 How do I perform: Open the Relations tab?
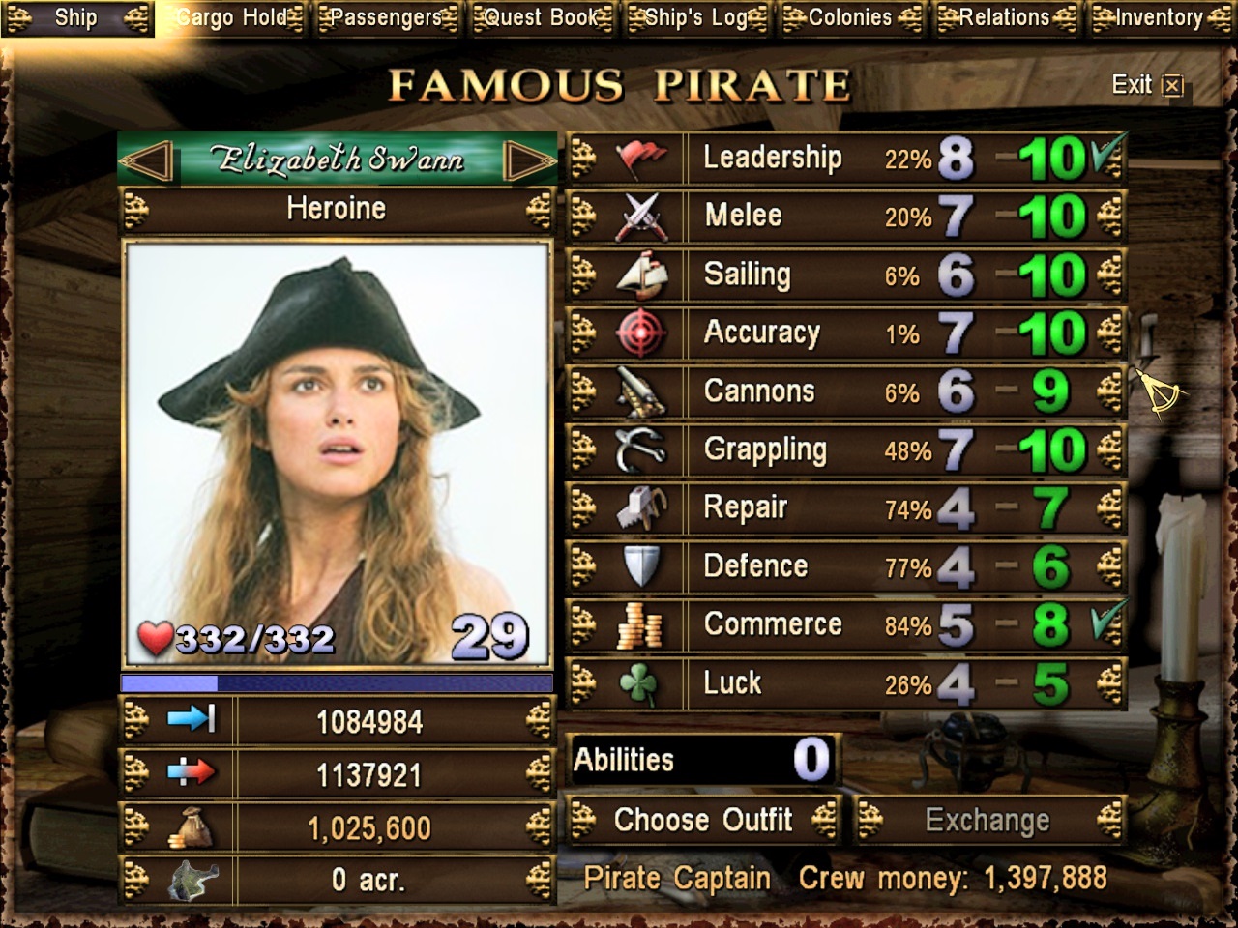[x=1005, y=17]
